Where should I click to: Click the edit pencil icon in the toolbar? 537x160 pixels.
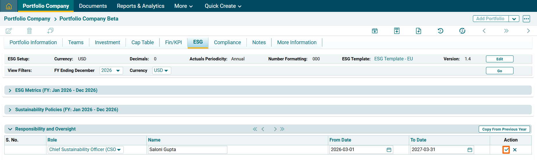[x=9, y=31]
